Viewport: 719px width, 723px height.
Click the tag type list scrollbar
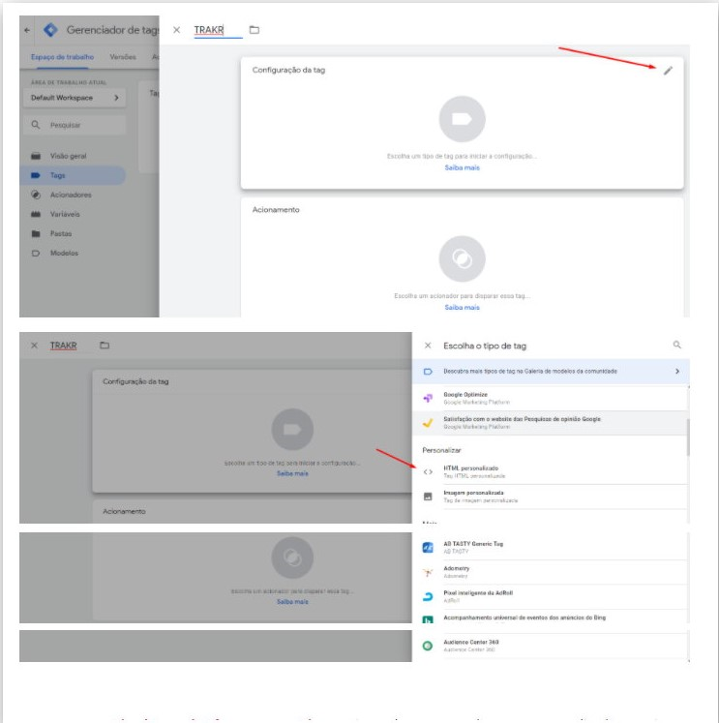pos(688,437)
